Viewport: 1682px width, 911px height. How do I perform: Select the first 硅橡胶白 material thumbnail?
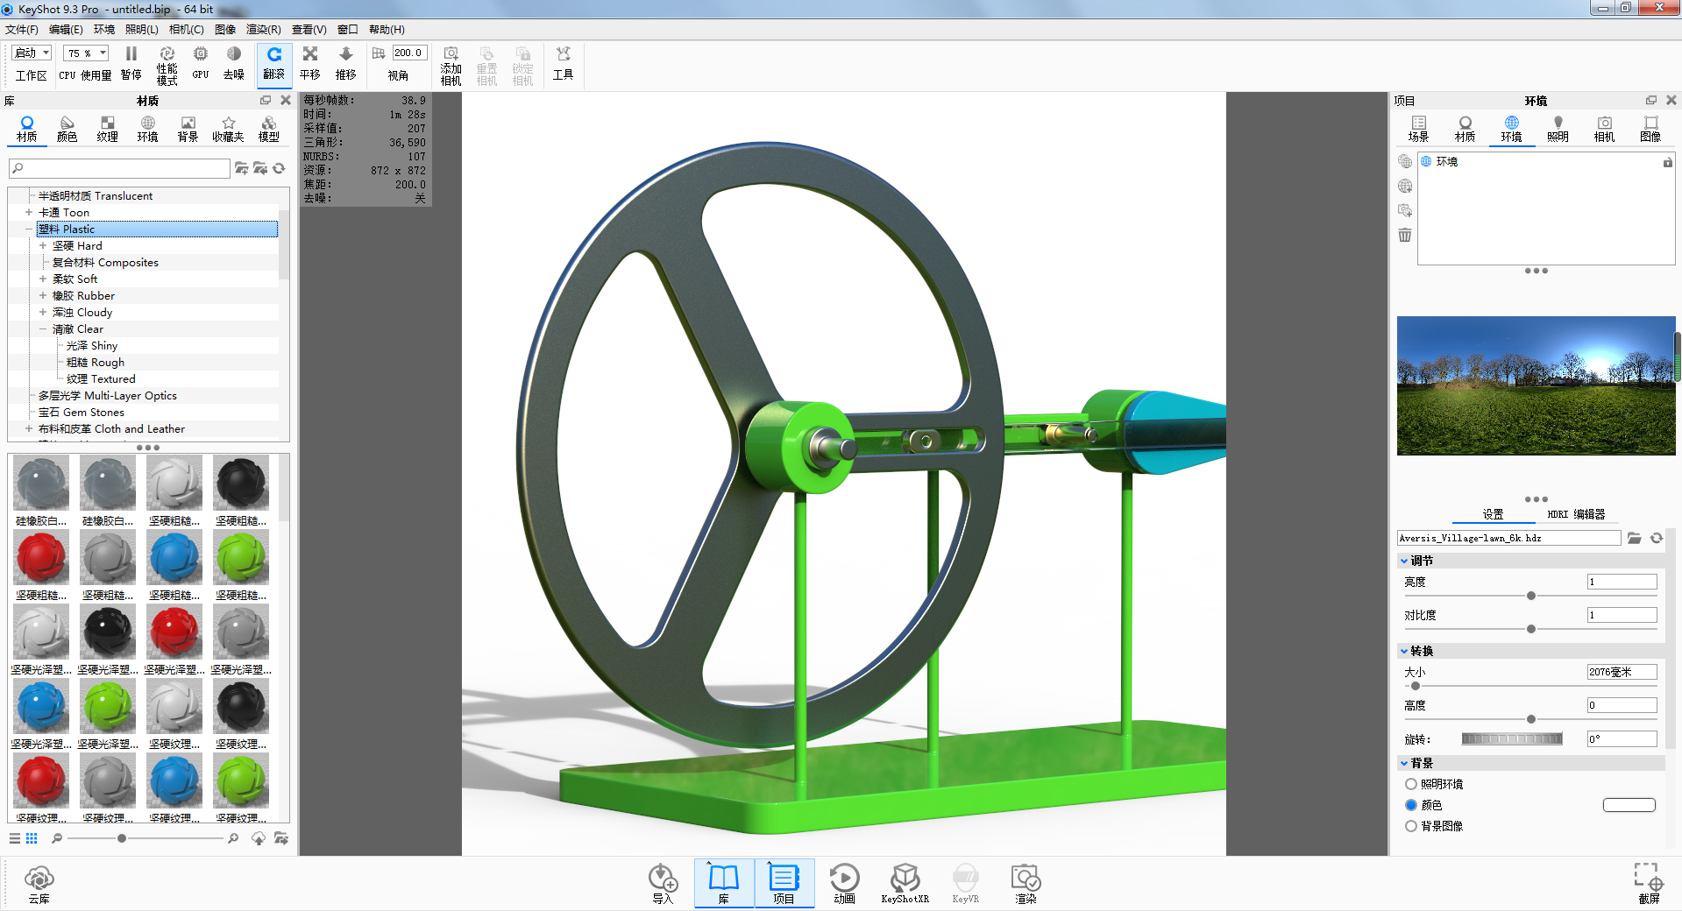click(x=40, y=483)
